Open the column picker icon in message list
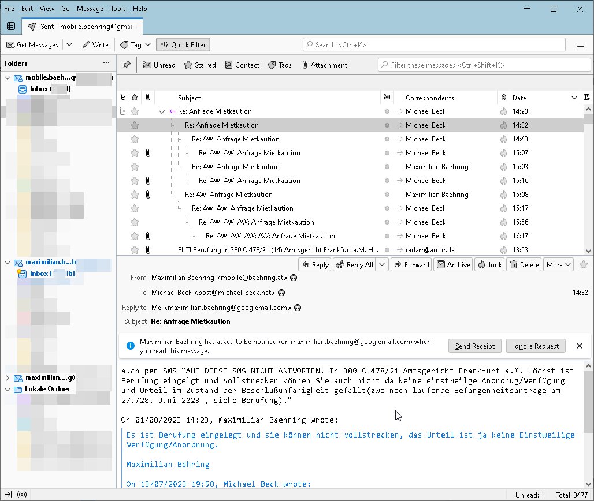Screen dimensions: 594x501 click(x=587, y=98)
